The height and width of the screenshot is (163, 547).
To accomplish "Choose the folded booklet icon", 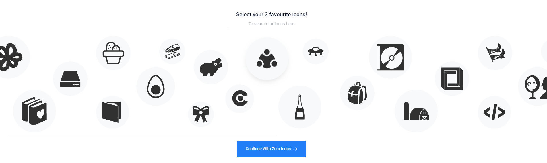I will pyautogui.click(x=112, y=112).
